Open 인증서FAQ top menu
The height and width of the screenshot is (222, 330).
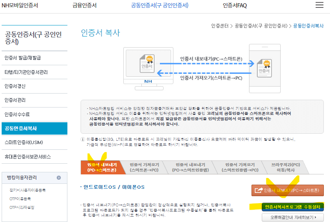click(x=235, y=5)
